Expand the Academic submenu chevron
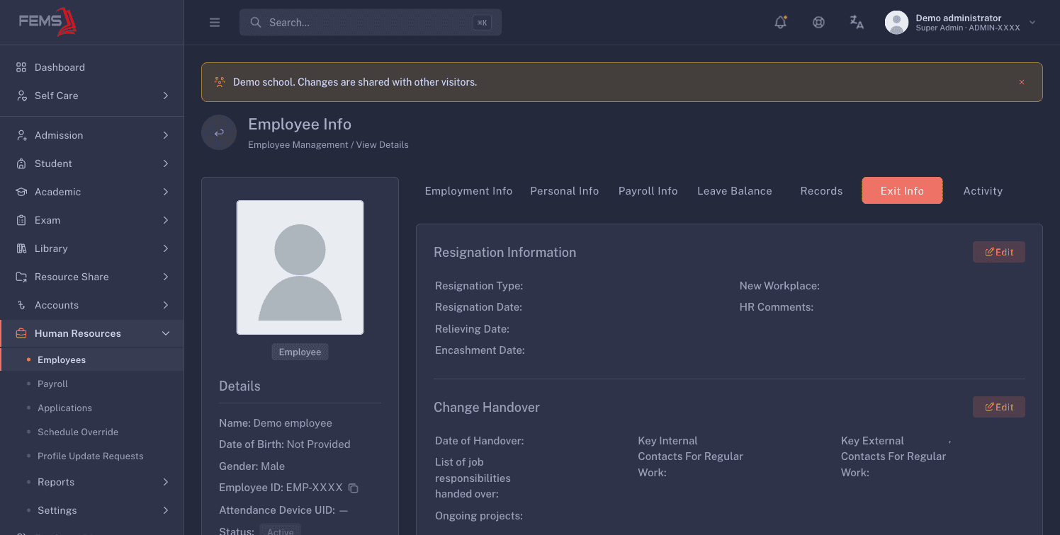The height and width of the screenshot is (535, 1060). [x=166, y=192]
